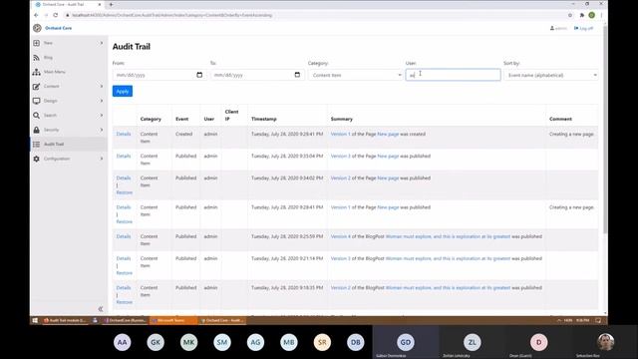Open the Category dropdown showing Content Item
The height and width of the screenshot is (359, 638).
(355, 75)
